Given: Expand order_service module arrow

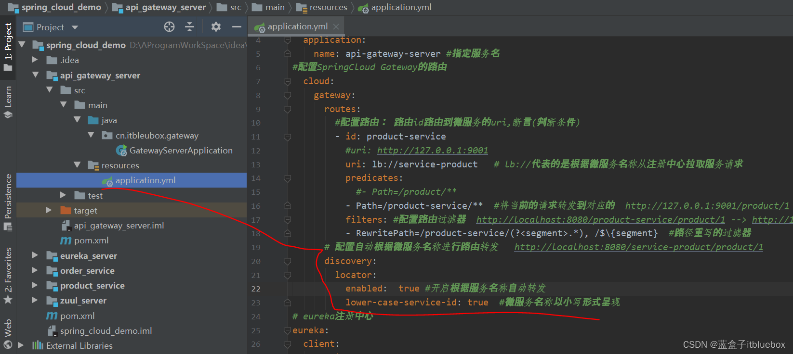Looking at the screenshot, I should coord(35,270).
